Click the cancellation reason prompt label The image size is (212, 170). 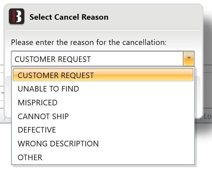(89, 43)
